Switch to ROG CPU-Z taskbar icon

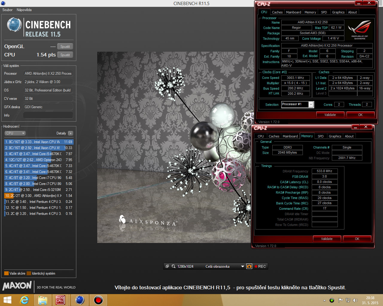pyautogui.click(x=61, y=300)
